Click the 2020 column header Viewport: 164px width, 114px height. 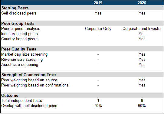tap(142, 3)
